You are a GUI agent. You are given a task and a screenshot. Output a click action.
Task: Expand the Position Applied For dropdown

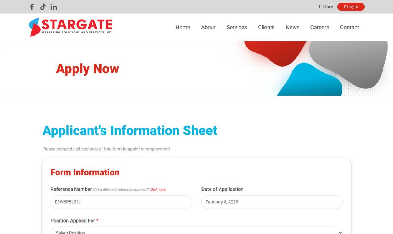tap(196, 231)
